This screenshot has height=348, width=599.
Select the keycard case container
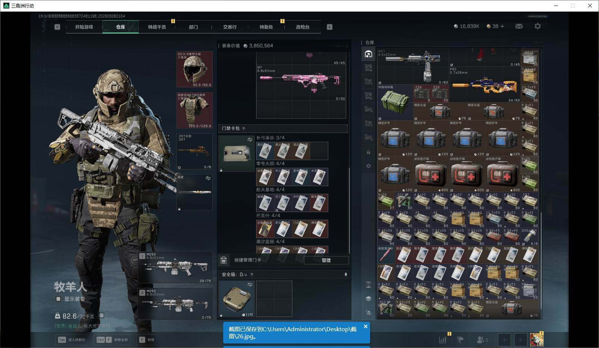click(236, 153)
